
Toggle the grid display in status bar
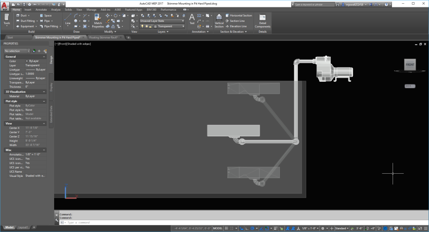click(x=226, y=228)
